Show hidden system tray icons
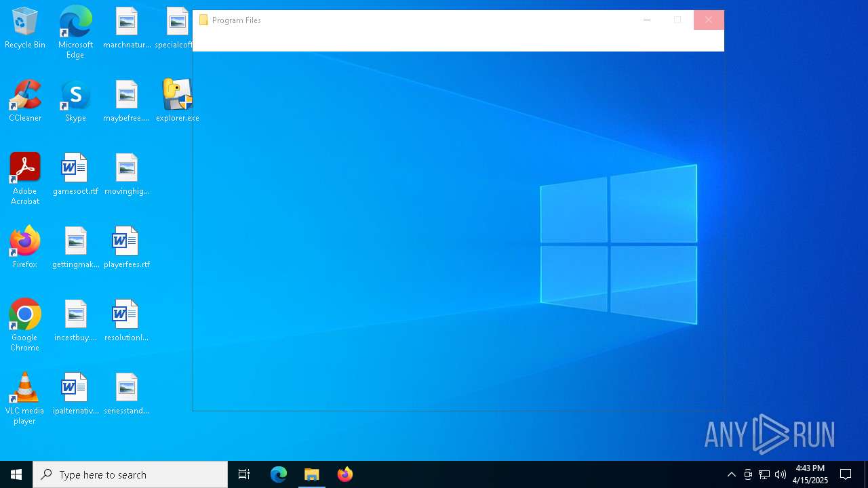The height and width of the screenshot is (488, 868). (732, 474)
